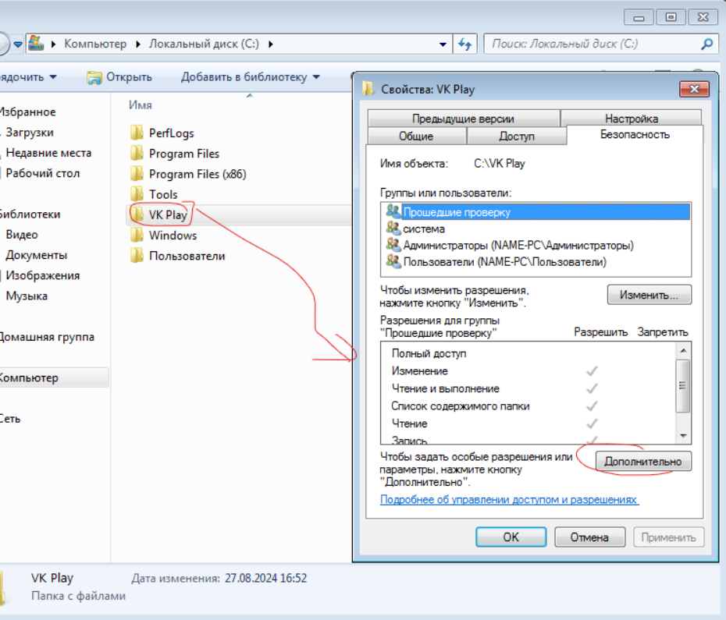Select the Tools folder icon
Image resolution: width=726 pixels, height=620 pixels.
[x=137, y=194]
